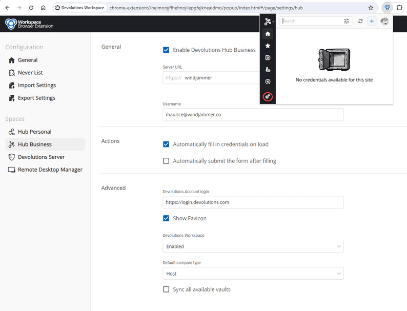Click the Devolutions Workspace extension toolbar icon

388,8
